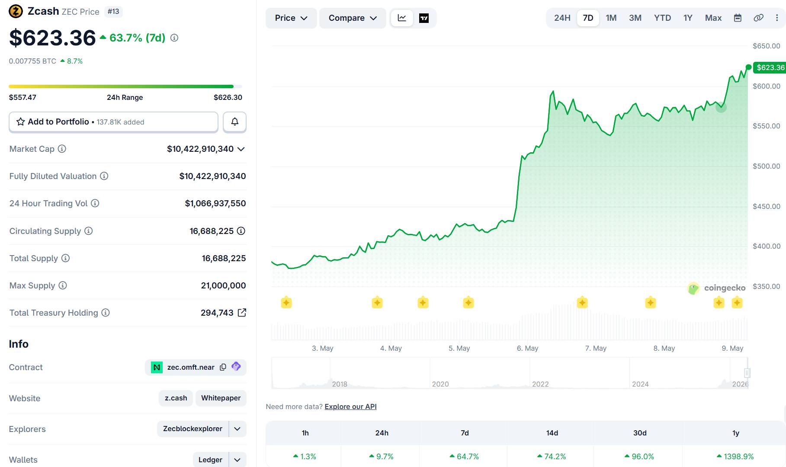Click the news marker near 8. May
786x467 pixels.
coord(651,303)
